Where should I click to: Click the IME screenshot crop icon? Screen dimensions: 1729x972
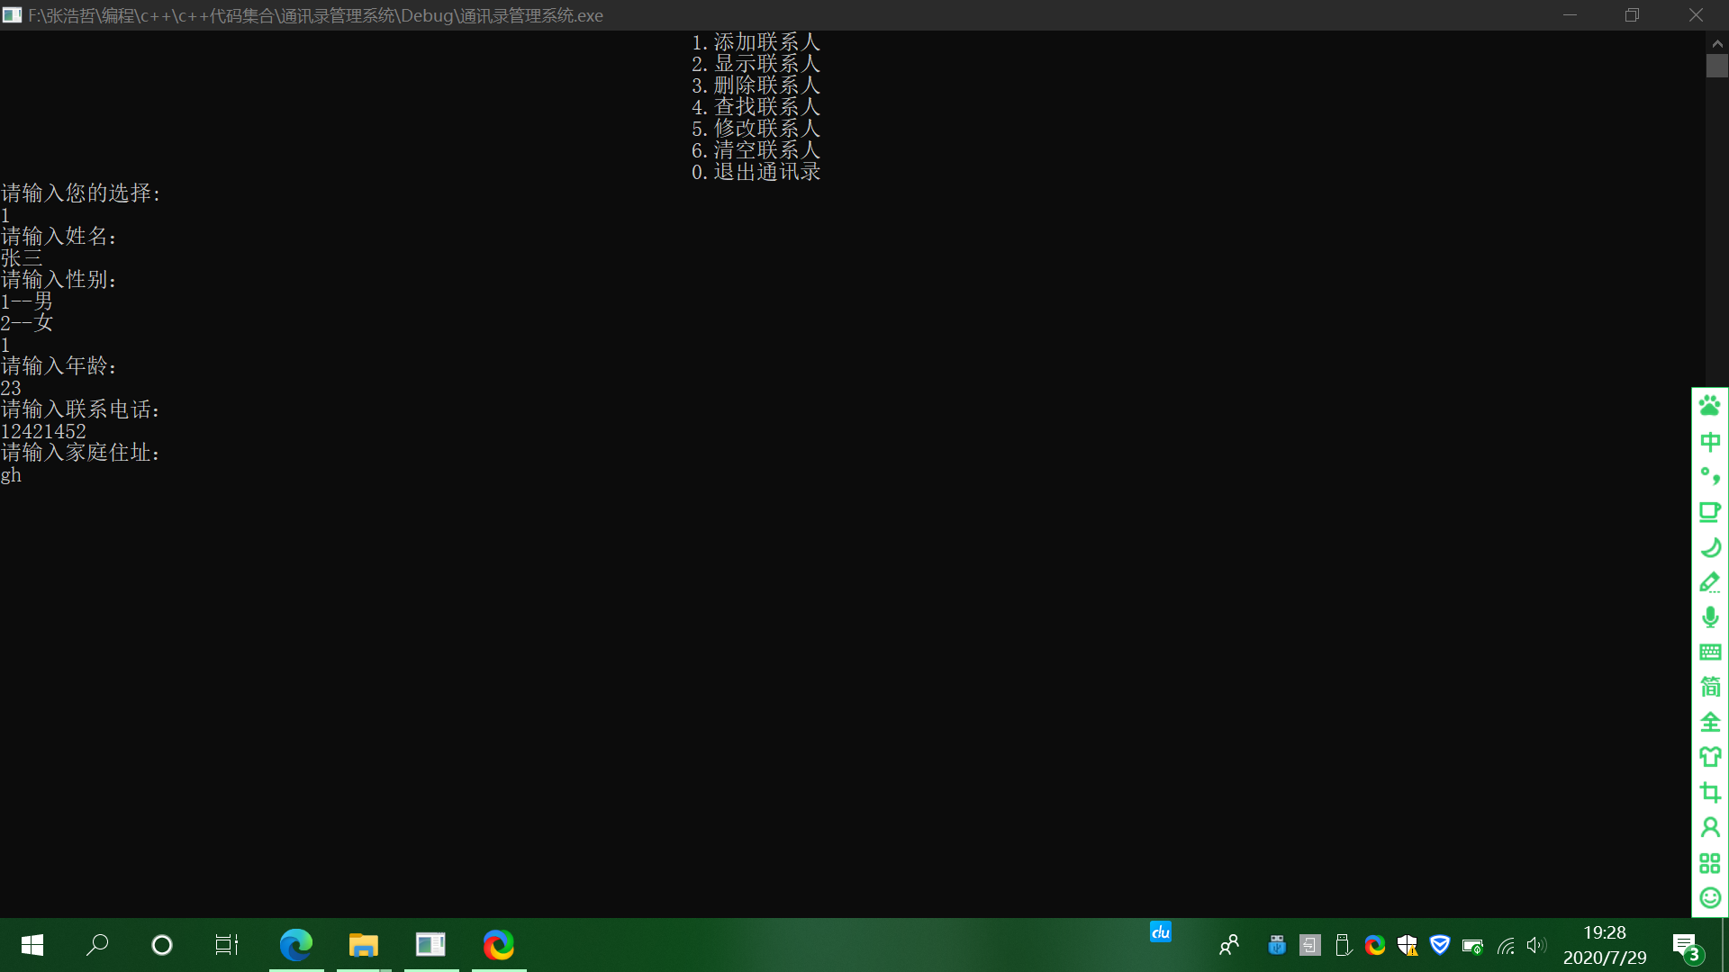(x=1709, y=792)
